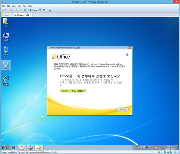
Task: Click the Office dialog help icon
Action: click(x=127, y=54)
